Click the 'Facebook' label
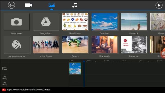Viewport: 165px width, 93px height. click(x=134, y=33)
